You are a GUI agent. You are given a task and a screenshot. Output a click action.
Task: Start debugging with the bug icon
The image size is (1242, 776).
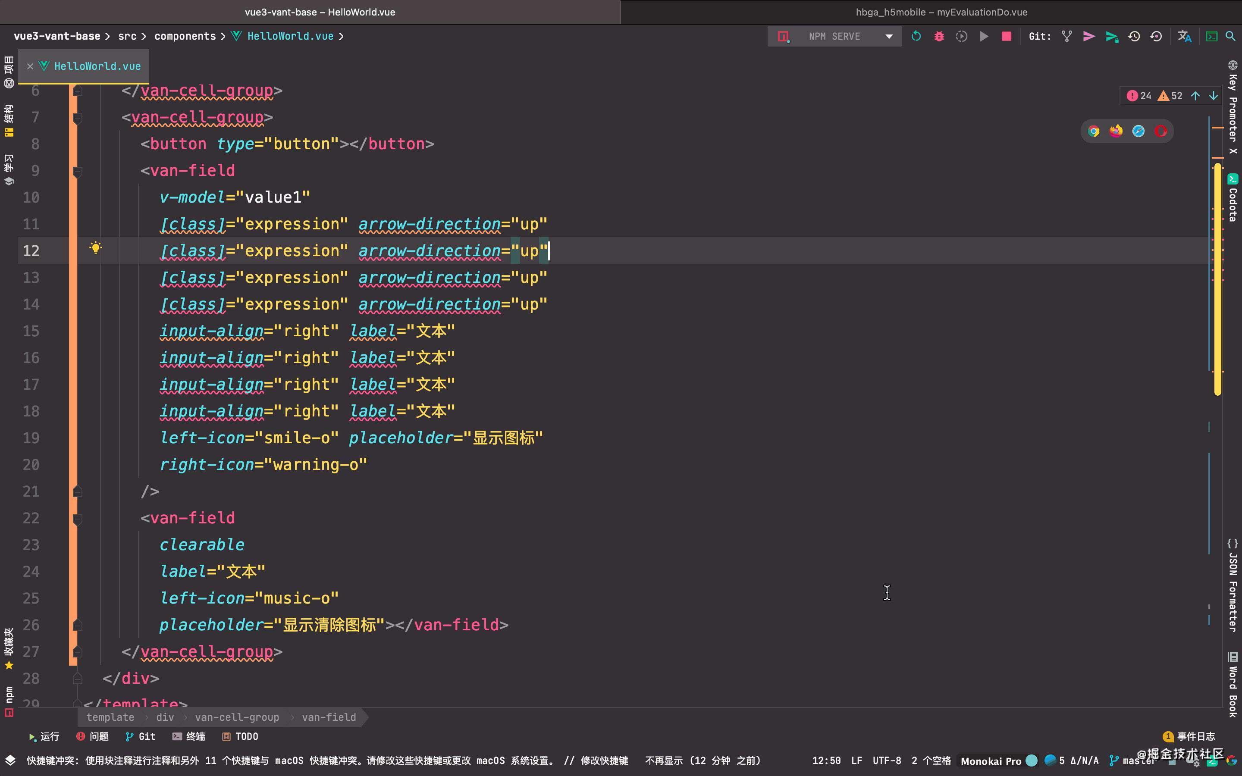(x=939, y=37)
